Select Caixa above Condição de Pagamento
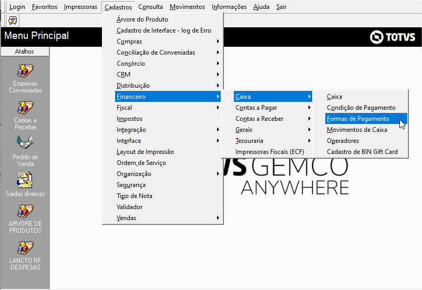The height and width of the screenshot is (290, 422). pyautogui.click(x=366, y=97)
